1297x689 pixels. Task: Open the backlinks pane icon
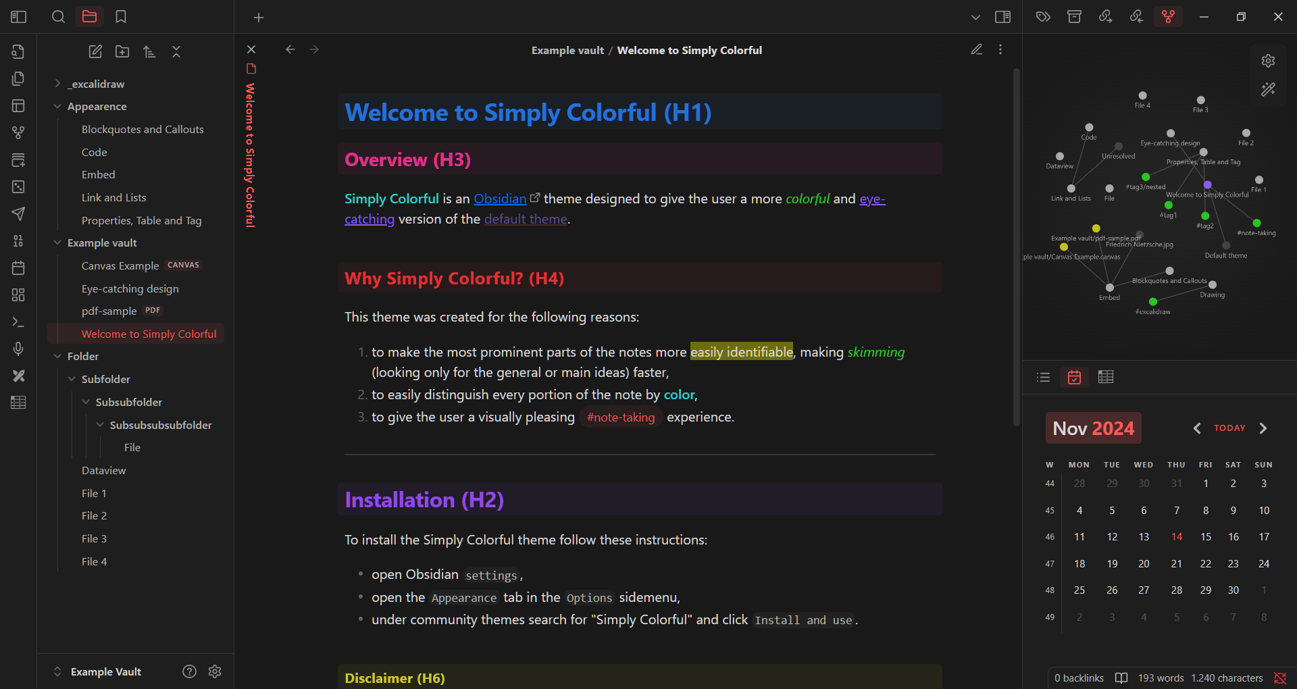tap(1136, 16)
